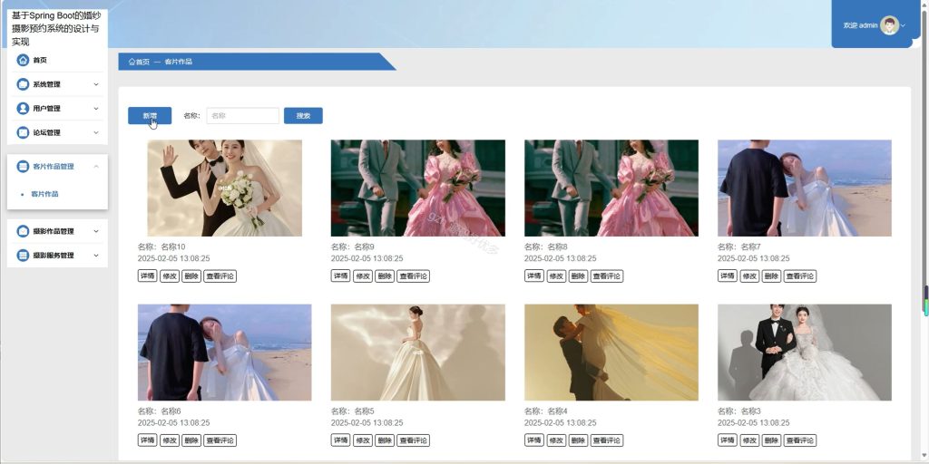Viewport: 929px width, 464px height.
Task: Collapse the 客片作品管理 menu chevron
Action: (96, 167)
